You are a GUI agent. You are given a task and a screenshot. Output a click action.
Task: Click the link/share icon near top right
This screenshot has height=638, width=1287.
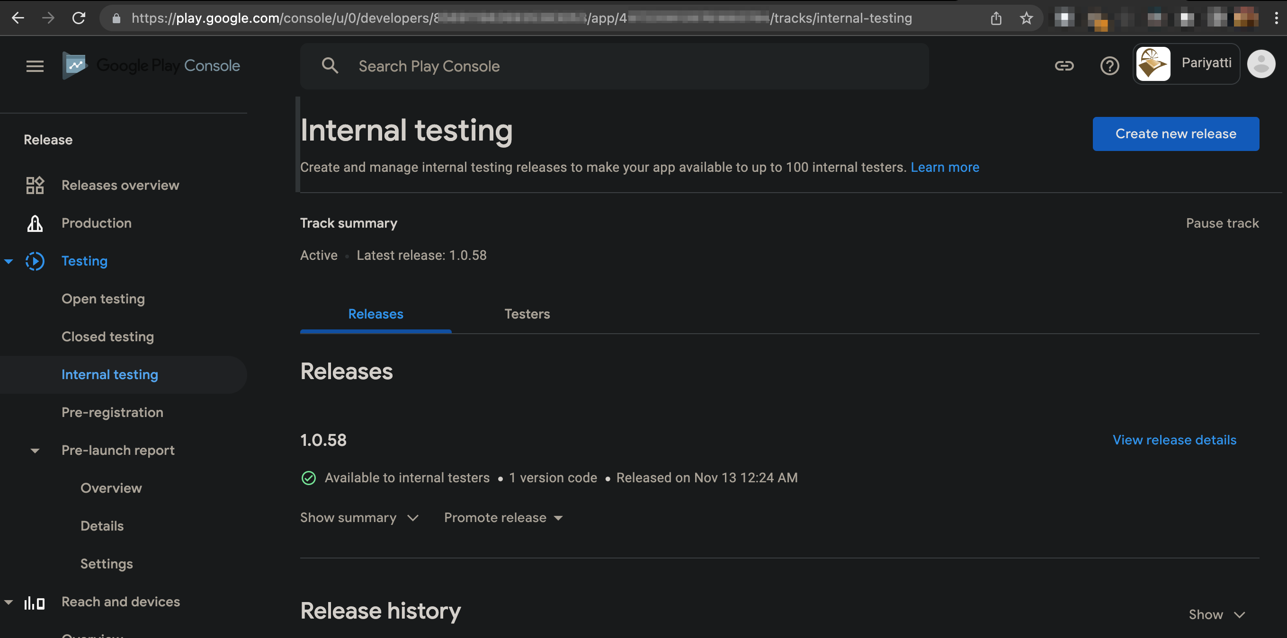[x=1064, y=66]
